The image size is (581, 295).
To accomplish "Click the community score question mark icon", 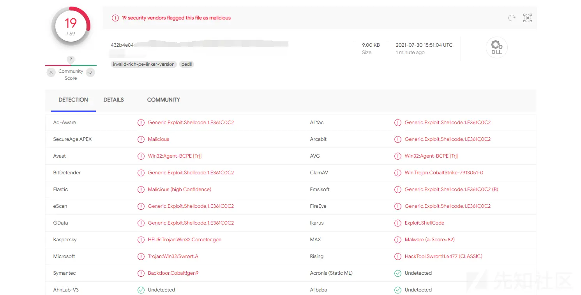I will [71, 60].
